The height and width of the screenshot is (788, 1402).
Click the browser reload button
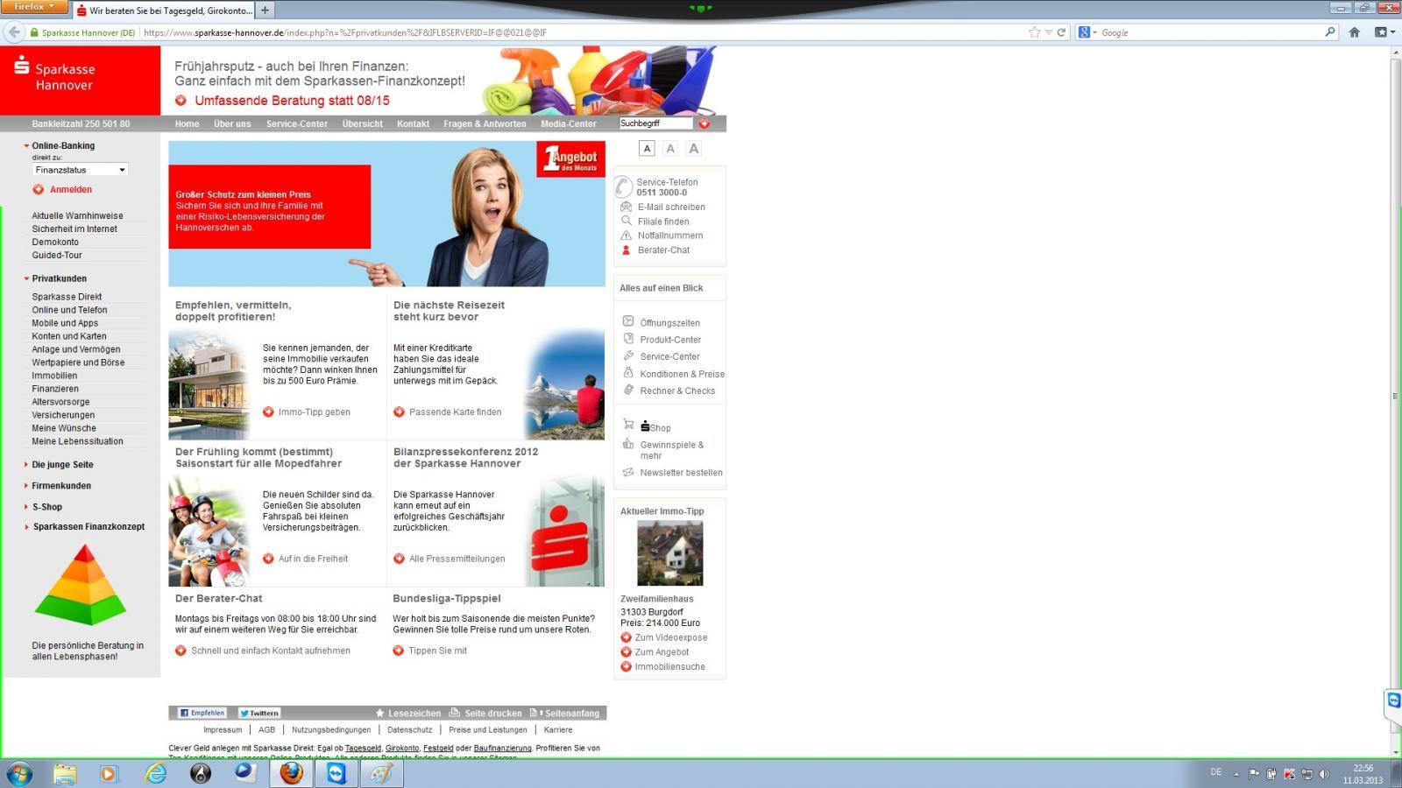point(1061,32)
